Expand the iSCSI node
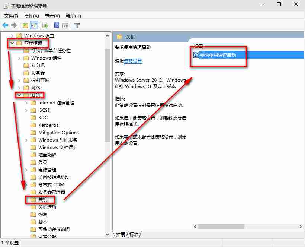Image resolution: width=305 pixels, height=247 pixels. [x=26, y=110]
